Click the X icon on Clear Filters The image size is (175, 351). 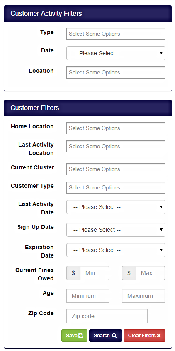159,336
